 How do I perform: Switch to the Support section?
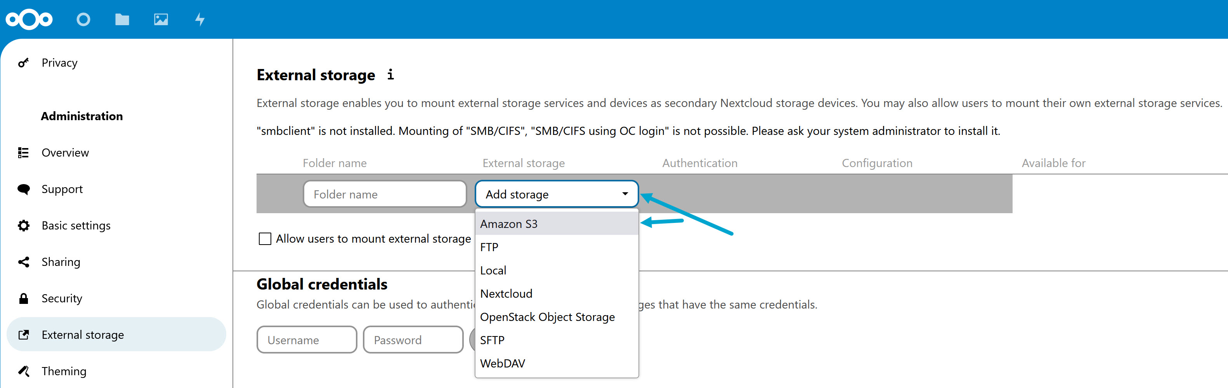coord(62,189)
